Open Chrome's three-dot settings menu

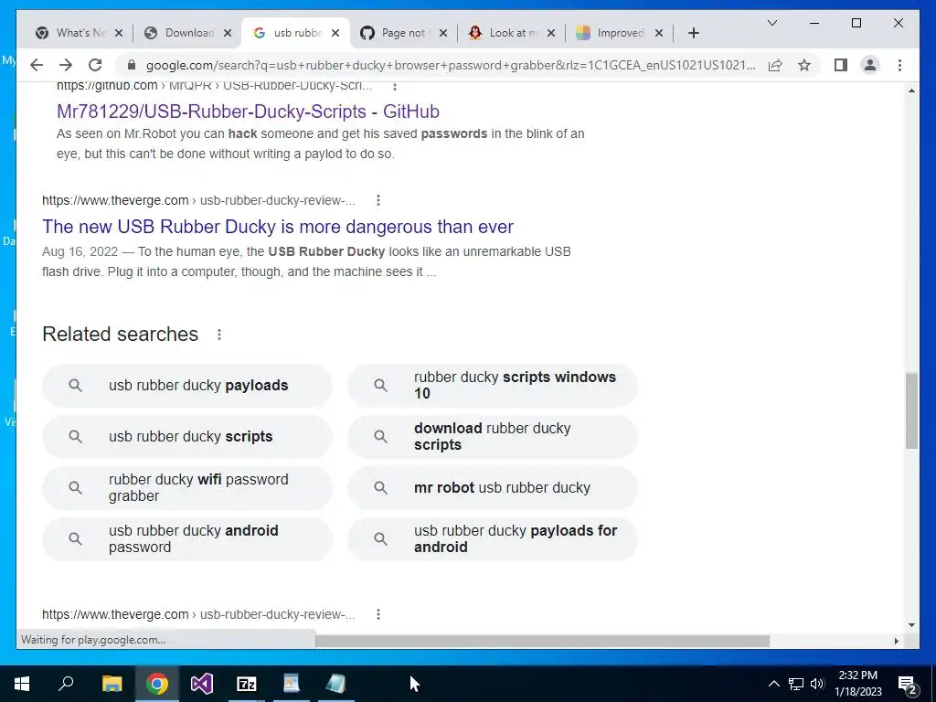coord(899,65)
